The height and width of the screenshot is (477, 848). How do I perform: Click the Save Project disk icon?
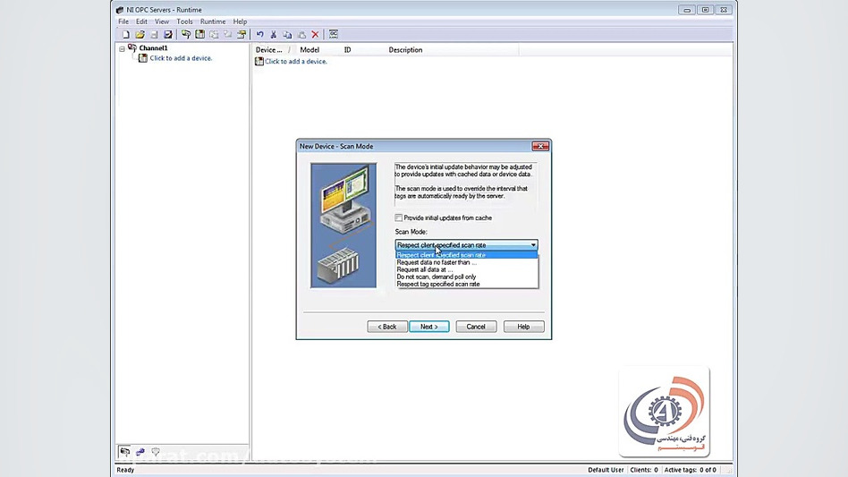(x=154, y=35)
